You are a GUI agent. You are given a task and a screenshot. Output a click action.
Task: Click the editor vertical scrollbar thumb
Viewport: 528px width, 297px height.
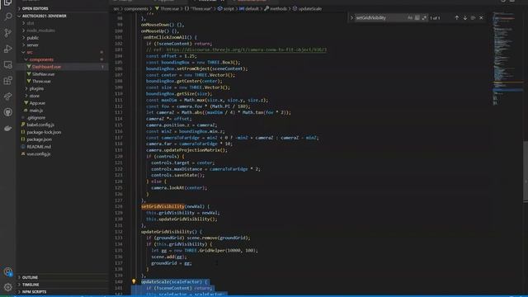[x=526, y=171]
